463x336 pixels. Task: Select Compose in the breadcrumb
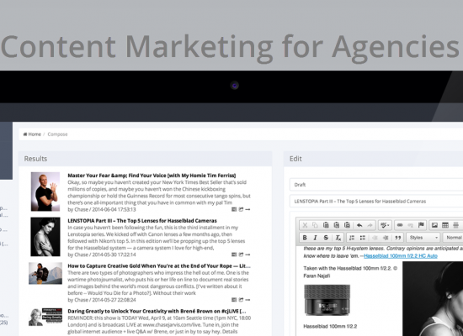click(x=57, y=134)
